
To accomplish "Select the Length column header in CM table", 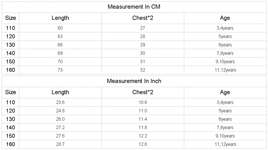I will coord(60,18).
